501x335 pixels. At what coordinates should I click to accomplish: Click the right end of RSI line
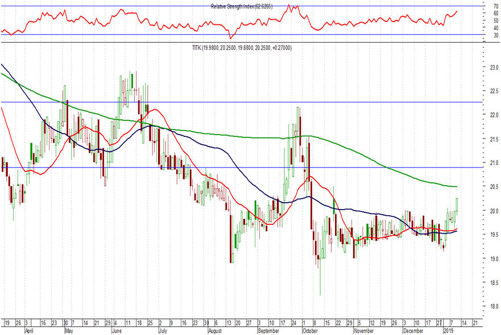[457, 11]
